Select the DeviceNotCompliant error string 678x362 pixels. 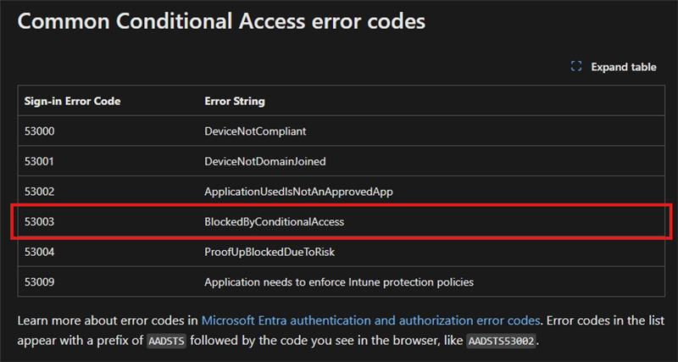(255, 131)
